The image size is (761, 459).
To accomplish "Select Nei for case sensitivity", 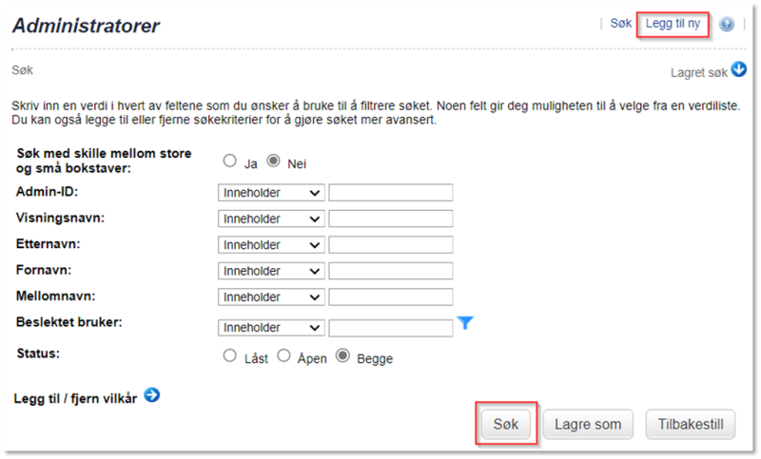I will pos(274,161).
